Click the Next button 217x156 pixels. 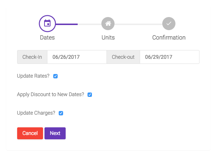55,133
